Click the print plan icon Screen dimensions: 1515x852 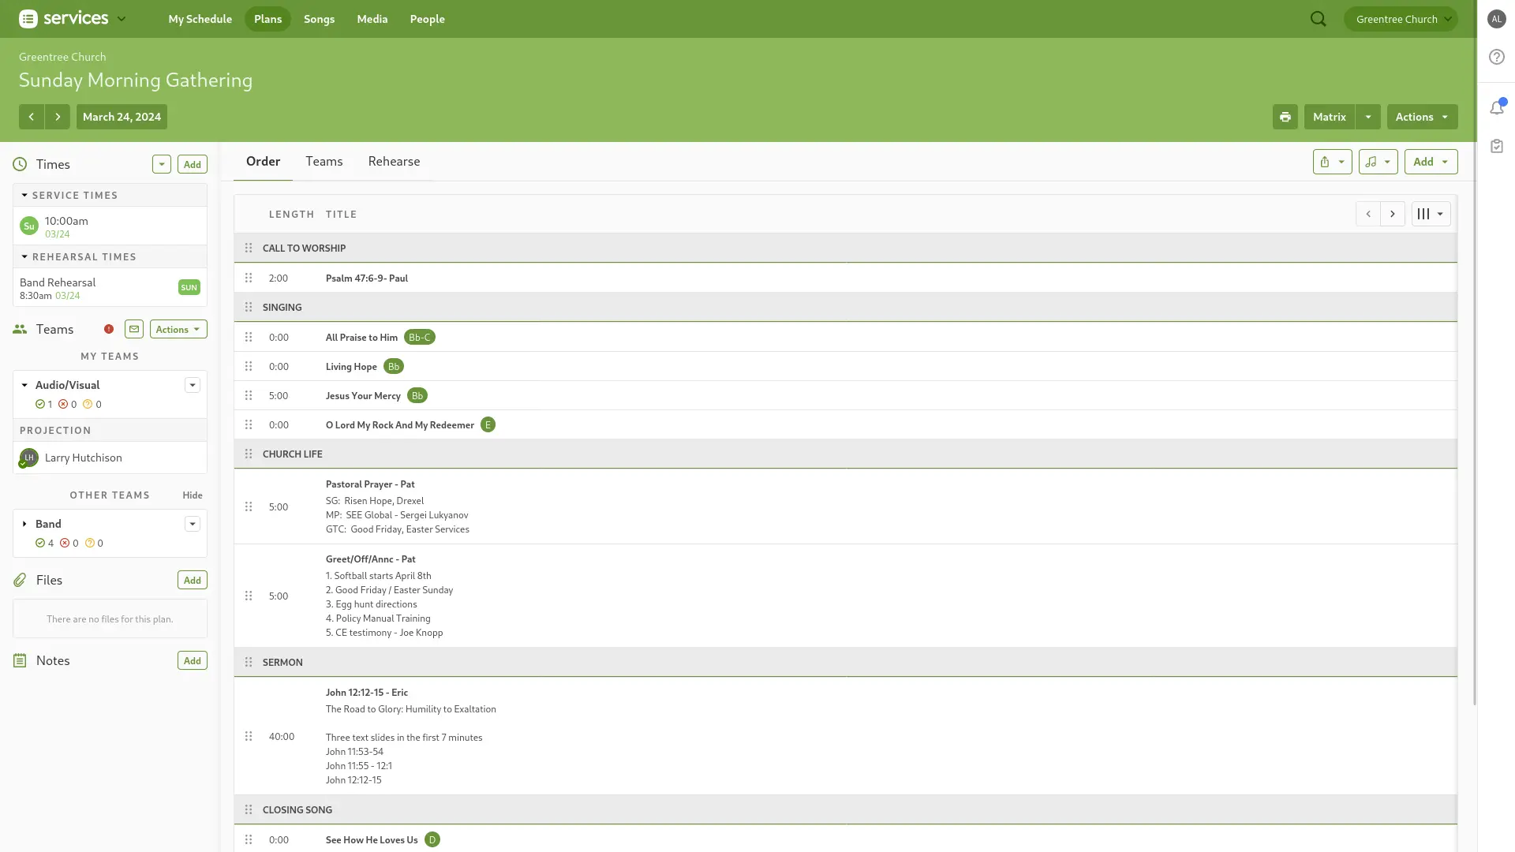point(1285,117)
